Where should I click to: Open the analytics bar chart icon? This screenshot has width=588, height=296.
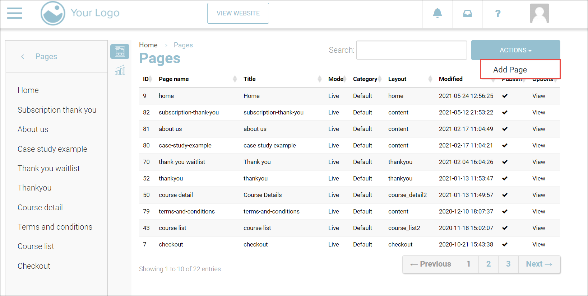coord(120,70)
